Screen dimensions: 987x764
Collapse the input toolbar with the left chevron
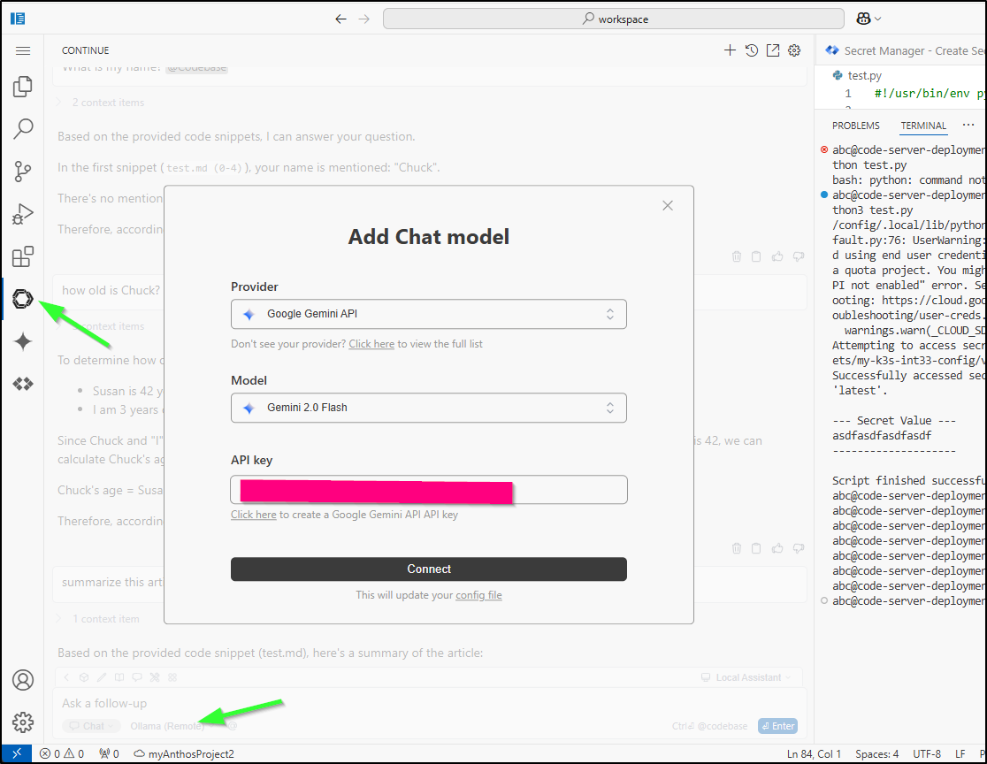pyautogui.click(x=66, y=677)
